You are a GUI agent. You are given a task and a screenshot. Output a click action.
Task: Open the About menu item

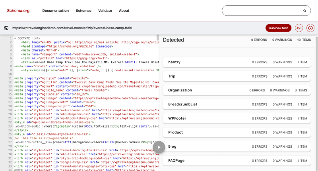pos(124,11)
